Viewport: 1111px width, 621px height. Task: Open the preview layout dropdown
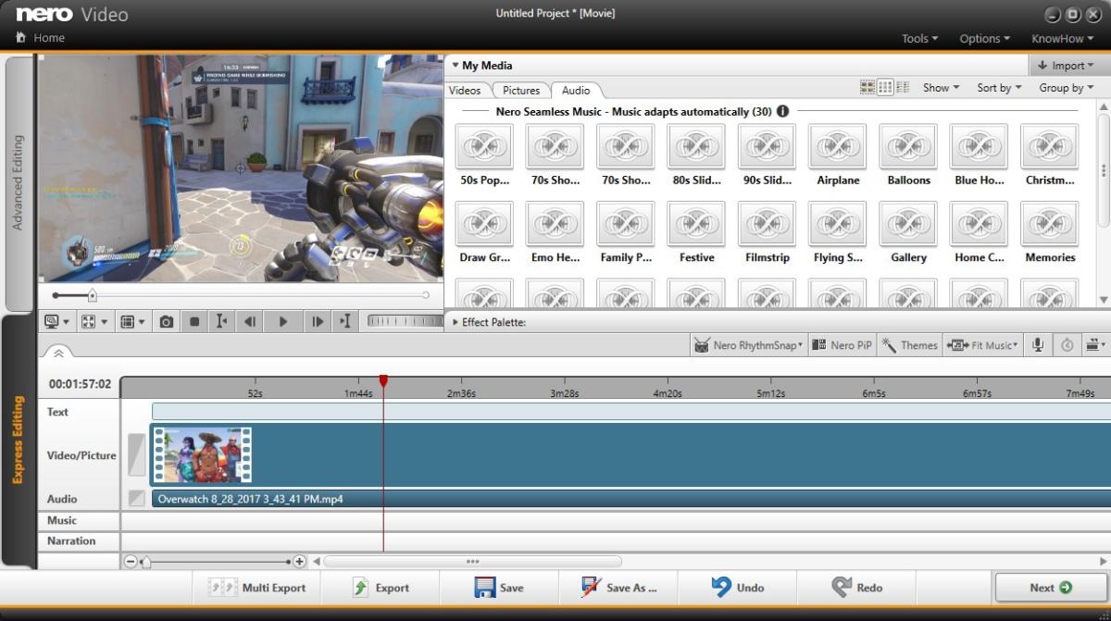tap(133, 322)
